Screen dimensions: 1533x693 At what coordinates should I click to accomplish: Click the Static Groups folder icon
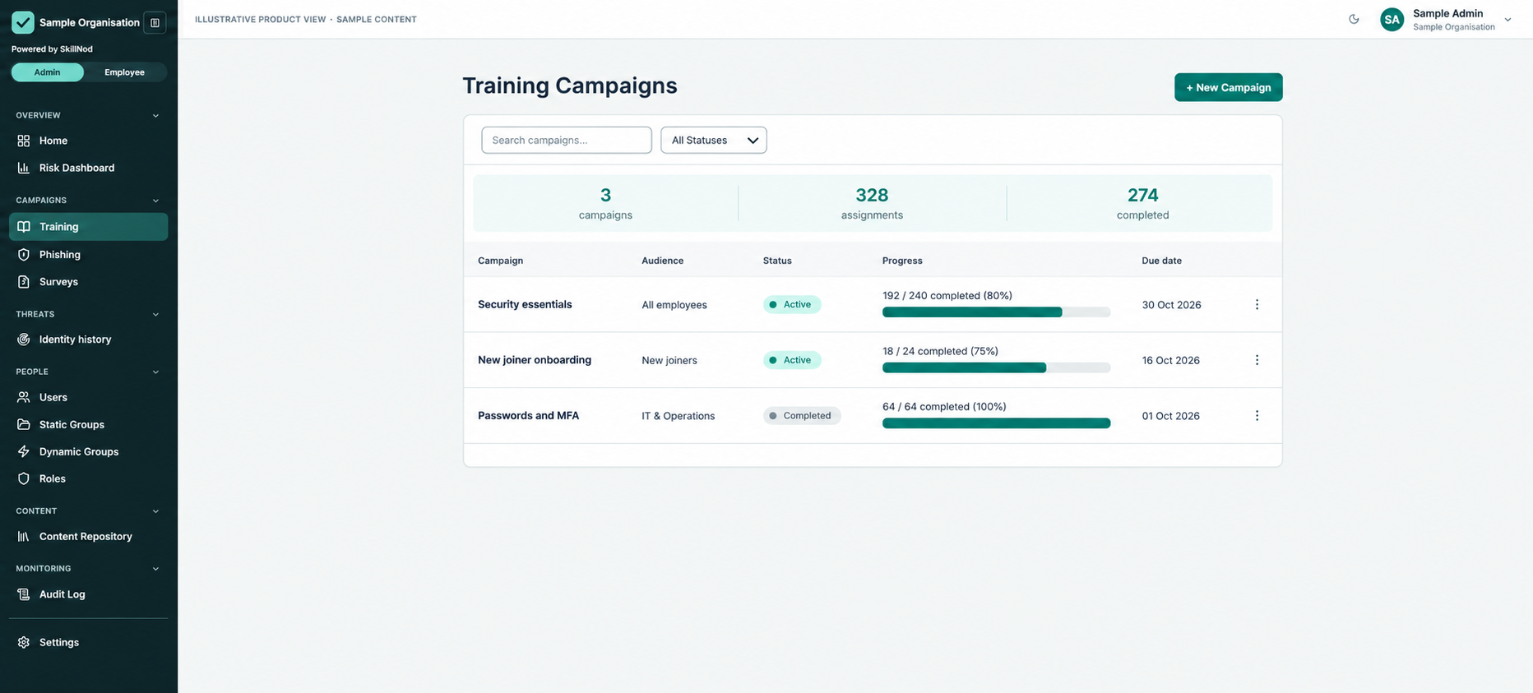(24, 424)
